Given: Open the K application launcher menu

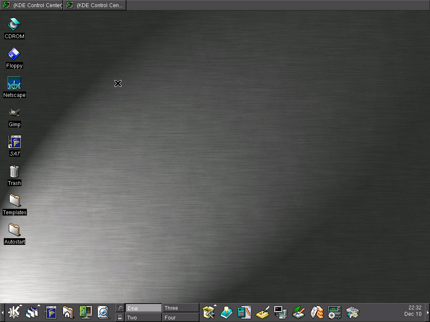Looking at the screenshot, I should (14, 312).
